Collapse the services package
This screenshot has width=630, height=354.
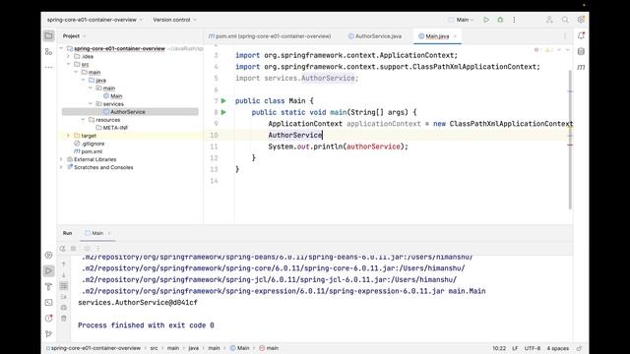(x=91, y=104)
